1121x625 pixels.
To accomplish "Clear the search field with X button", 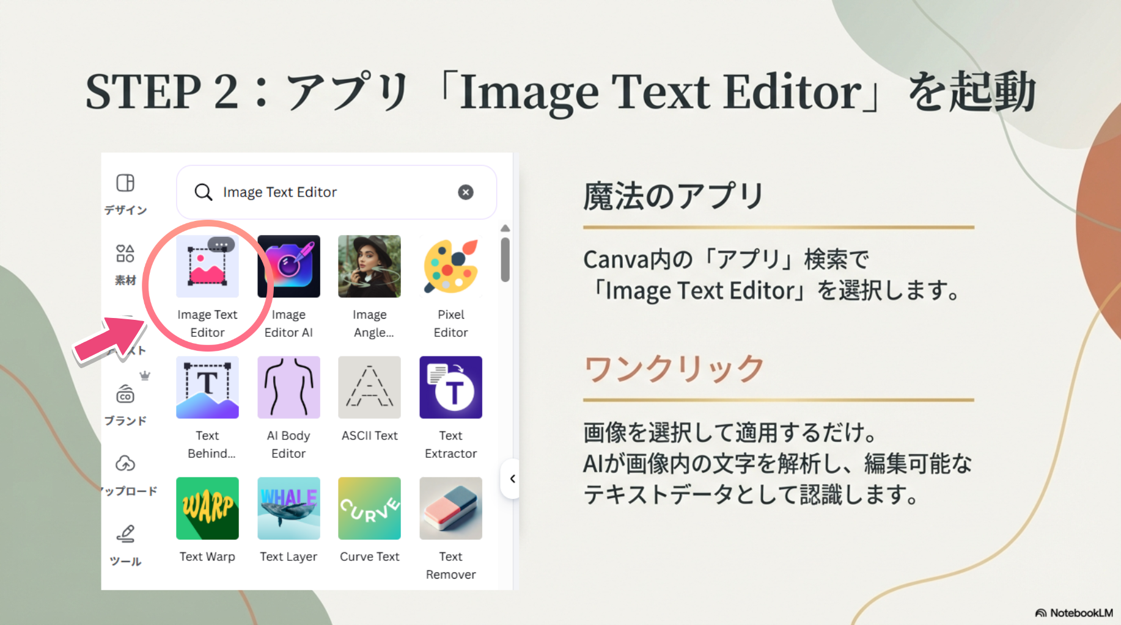I will tap(466, 192).
